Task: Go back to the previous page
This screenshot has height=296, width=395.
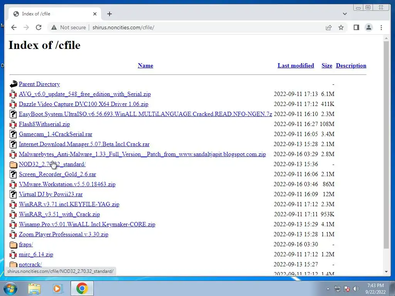Action: (x=14, y=27)
